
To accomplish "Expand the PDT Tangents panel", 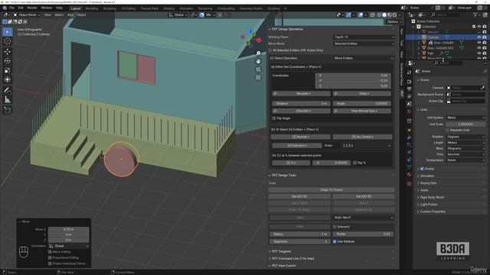I will click(x=281, y=251).
